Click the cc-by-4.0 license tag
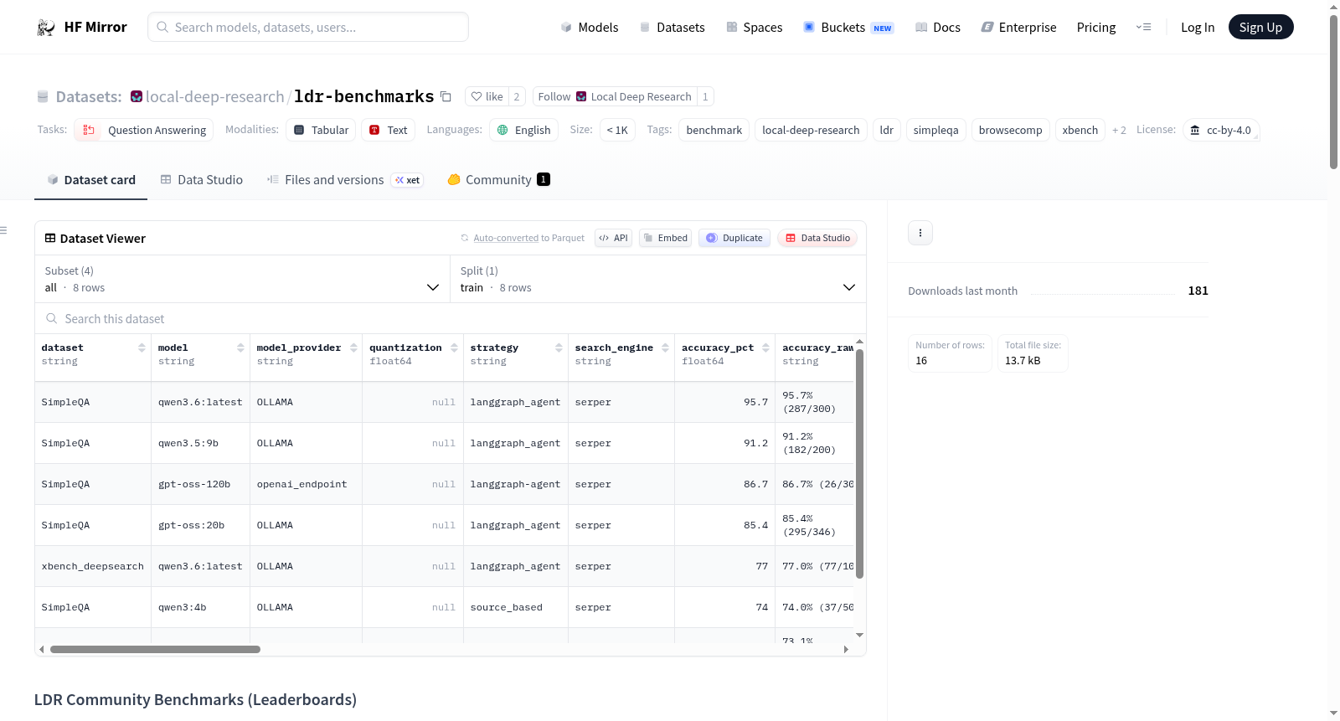This screenshot has height=721, width=1340. click(1221, 130)
